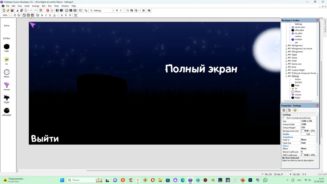
Task: Select the Fade object in left object list
Action: (7, 48)
